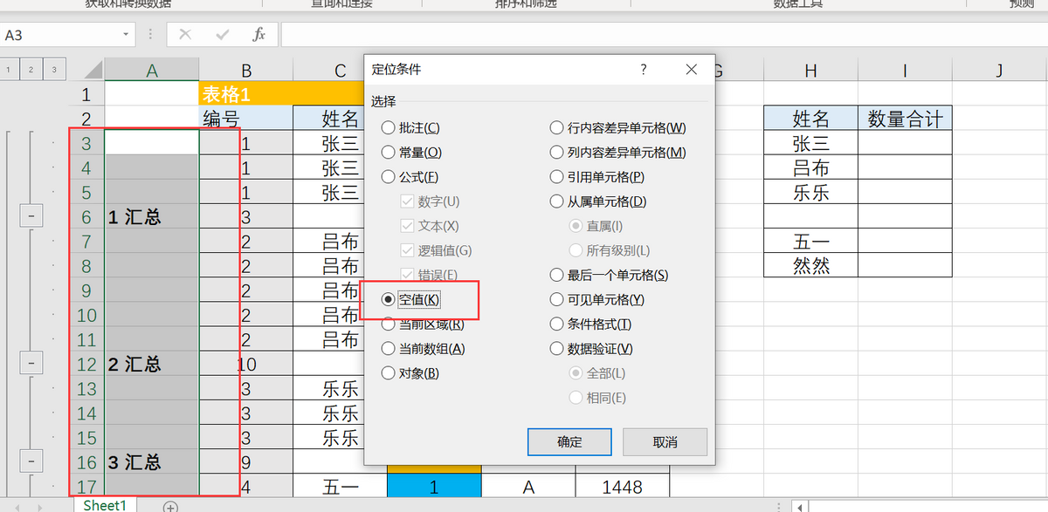The height and width of the screenshot is (512, 1048).
Task: Select column A header
Action: 152,71
